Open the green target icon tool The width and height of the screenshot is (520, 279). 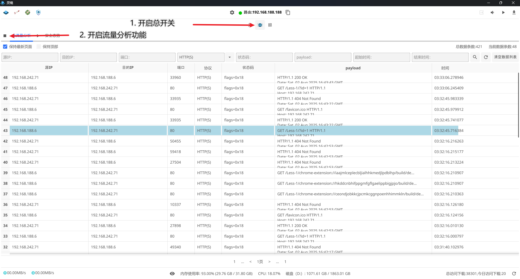[28, 12]
